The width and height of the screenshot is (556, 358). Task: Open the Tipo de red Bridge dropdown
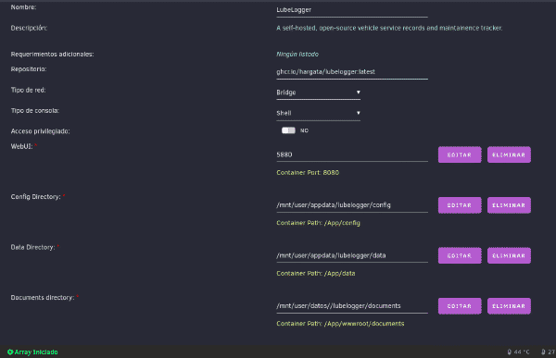[x=318, y=93]
